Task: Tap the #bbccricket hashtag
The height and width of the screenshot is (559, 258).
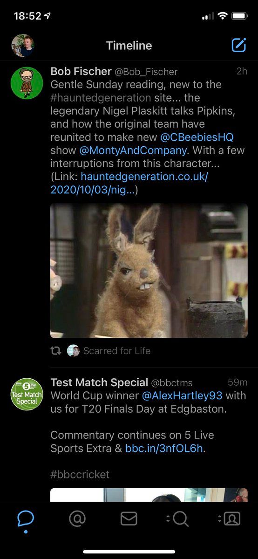Action: (x=80, y=475)
